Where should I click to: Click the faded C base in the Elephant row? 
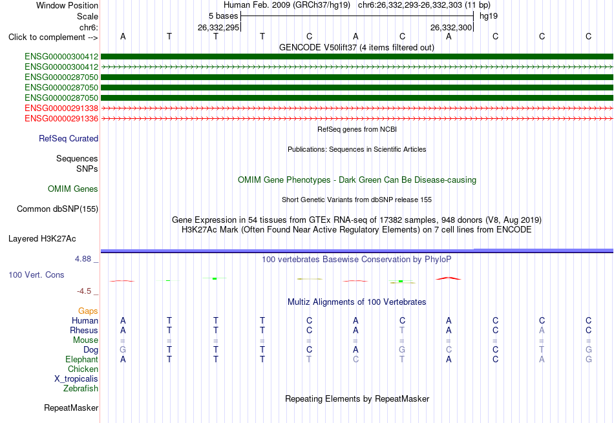click(355, 360)
